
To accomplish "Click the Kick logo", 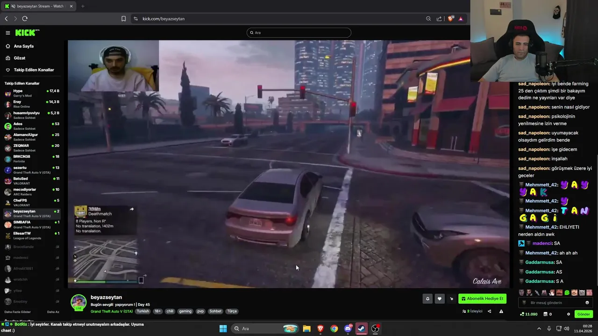I will click(27, 33).
